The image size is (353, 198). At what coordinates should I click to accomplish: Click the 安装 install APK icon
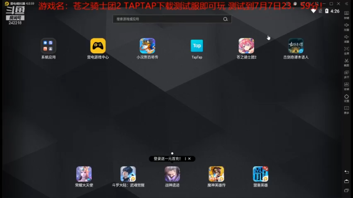click(x=346, y=86)
